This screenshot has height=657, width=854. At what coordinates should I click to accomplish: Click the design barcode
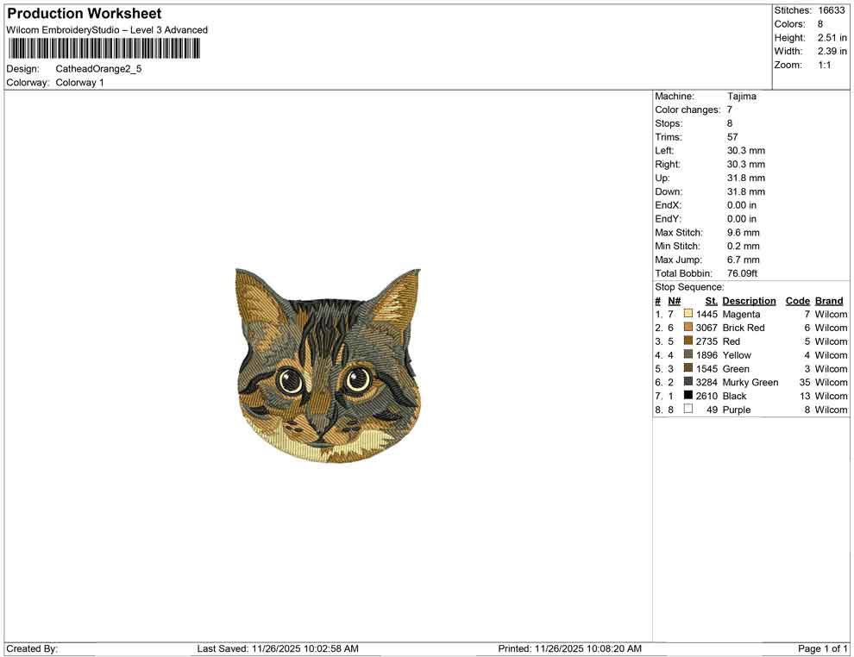[104, 48]
